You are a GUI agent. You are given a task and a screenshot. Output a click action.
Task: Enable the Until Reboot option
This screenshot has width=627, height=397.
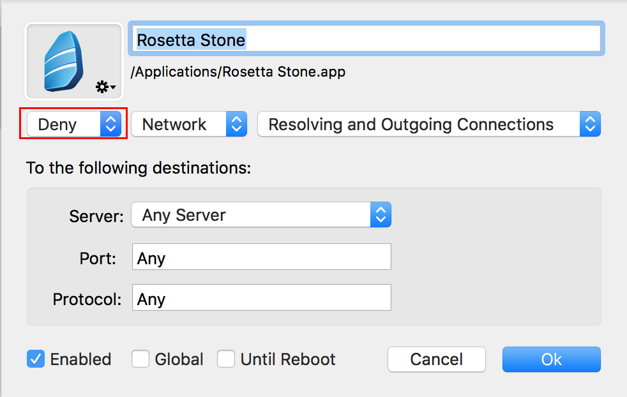[x=226, y=359]
